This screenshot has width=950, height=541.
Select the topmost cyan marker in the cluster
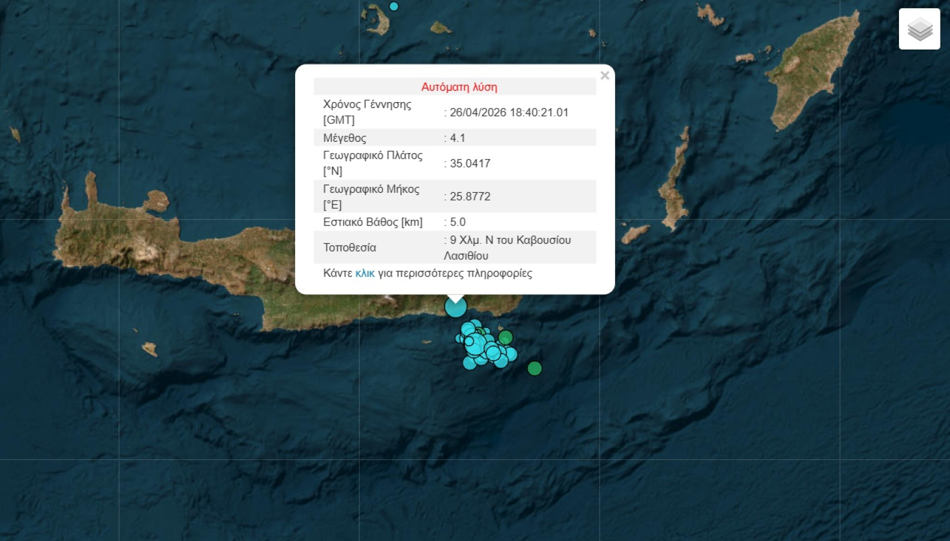[475, 324]
